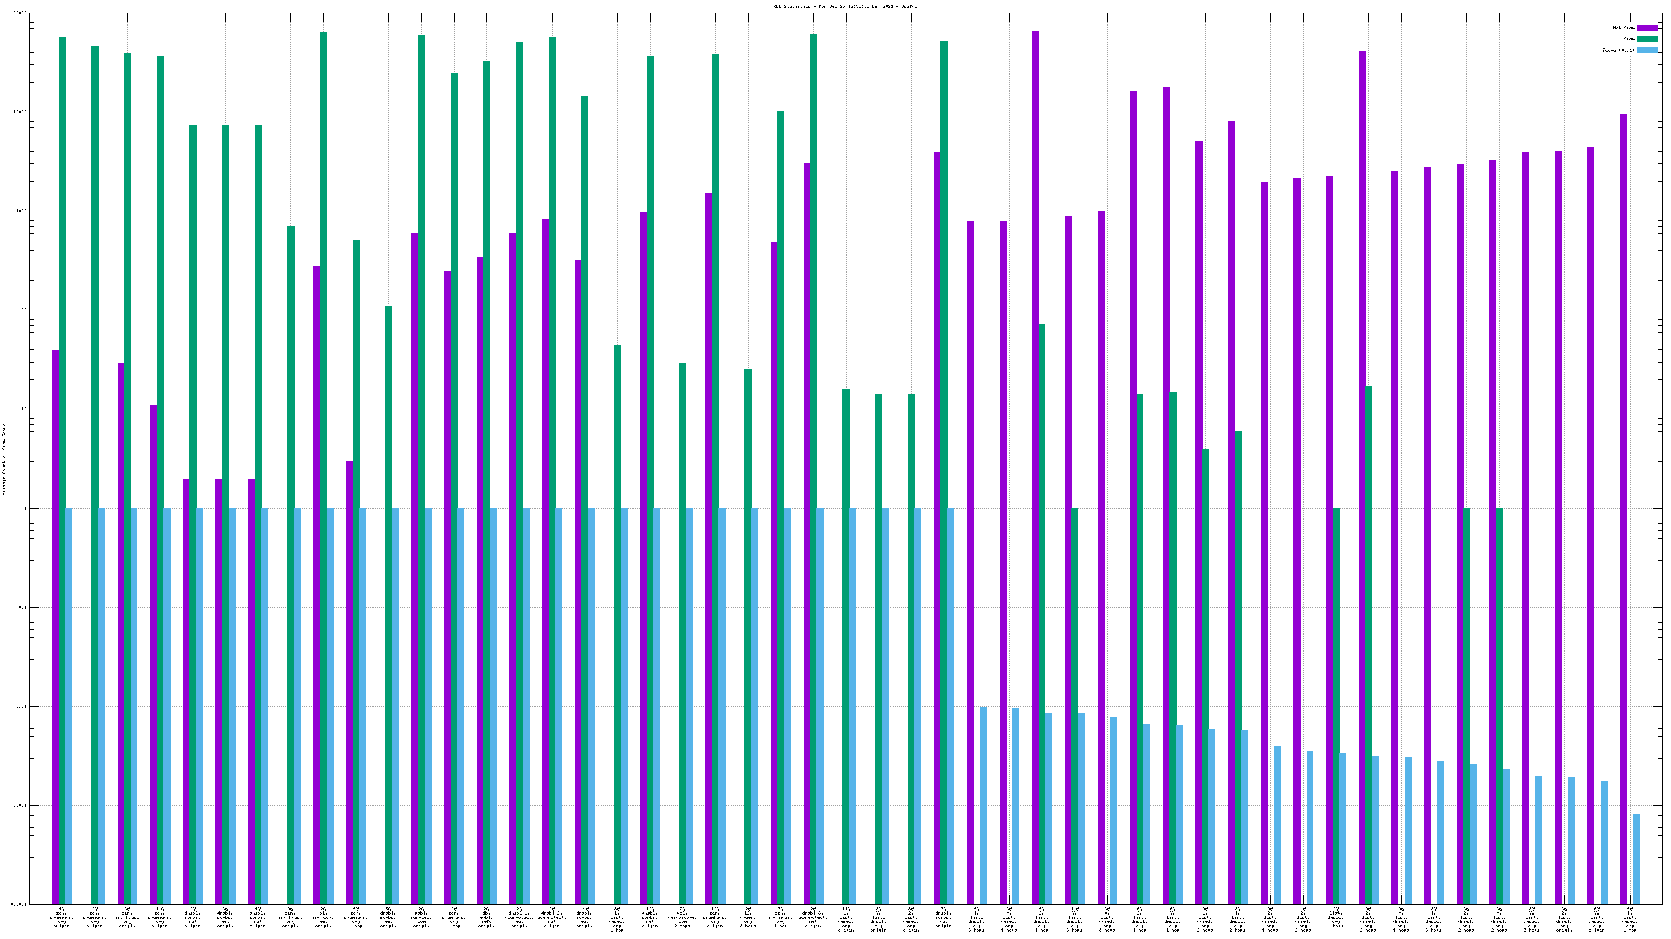Click the 0.0001 tick on y-axis
Screen dimensions: 1671x939
point(18,904)
